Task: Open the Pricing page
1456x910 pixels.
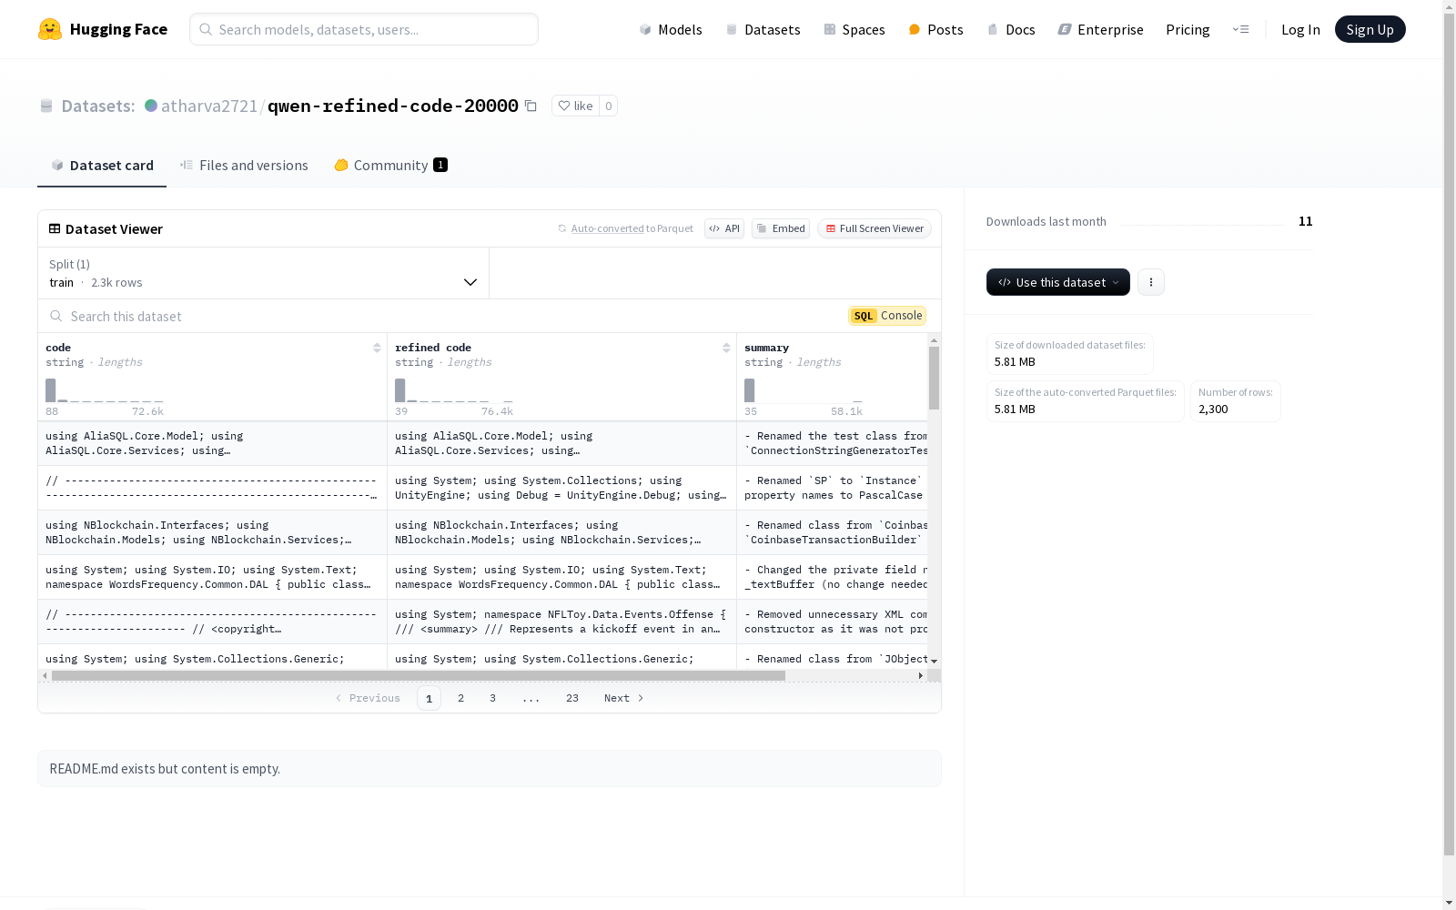Action: coord(1188,29)
